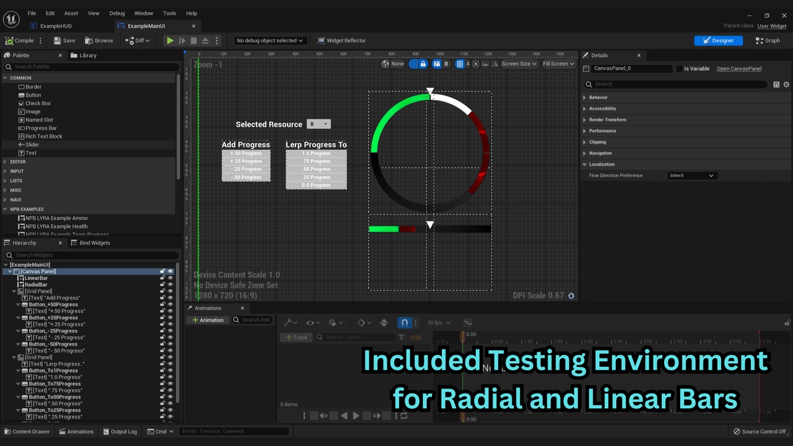Open the Asset menu

(71, 13)
